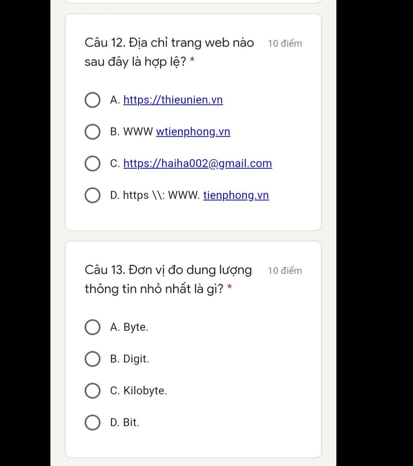
Task: Open the https://haiha002@gmail.com link
Action: click(198, 163)
